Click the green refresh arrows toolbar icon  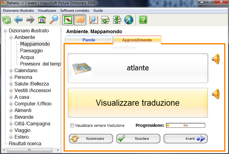[7, 20]
